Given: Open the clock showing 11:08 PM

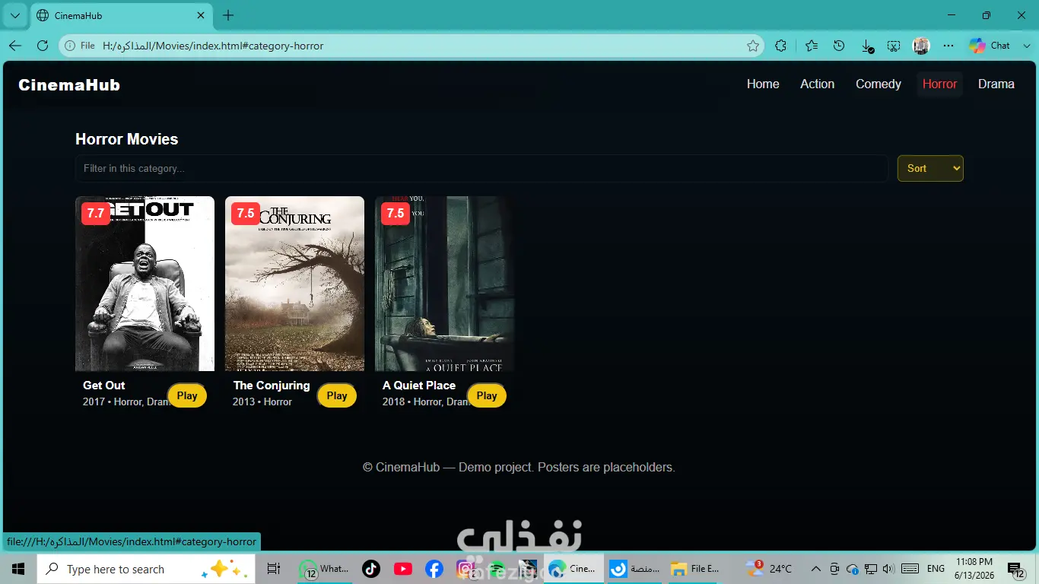Looking at the screenshot, I should (x=974, y=569).
